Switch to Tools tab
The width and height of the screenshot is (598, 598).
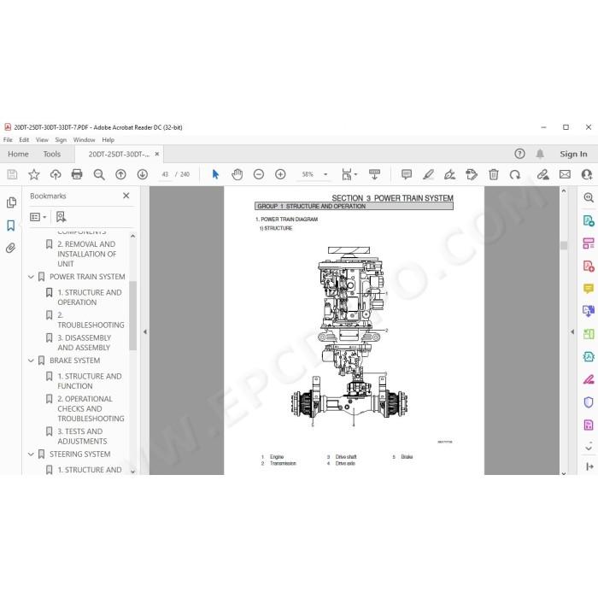(52, 154)
